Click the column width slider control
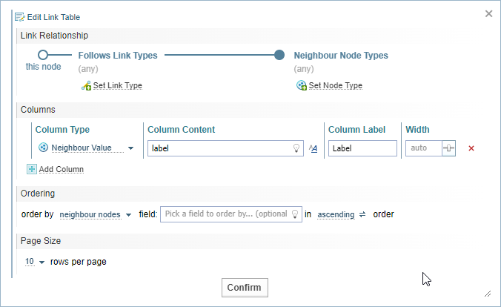501x307 pixels. point(448,148)
